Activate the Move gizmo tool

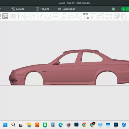click(x=25, y=16)
